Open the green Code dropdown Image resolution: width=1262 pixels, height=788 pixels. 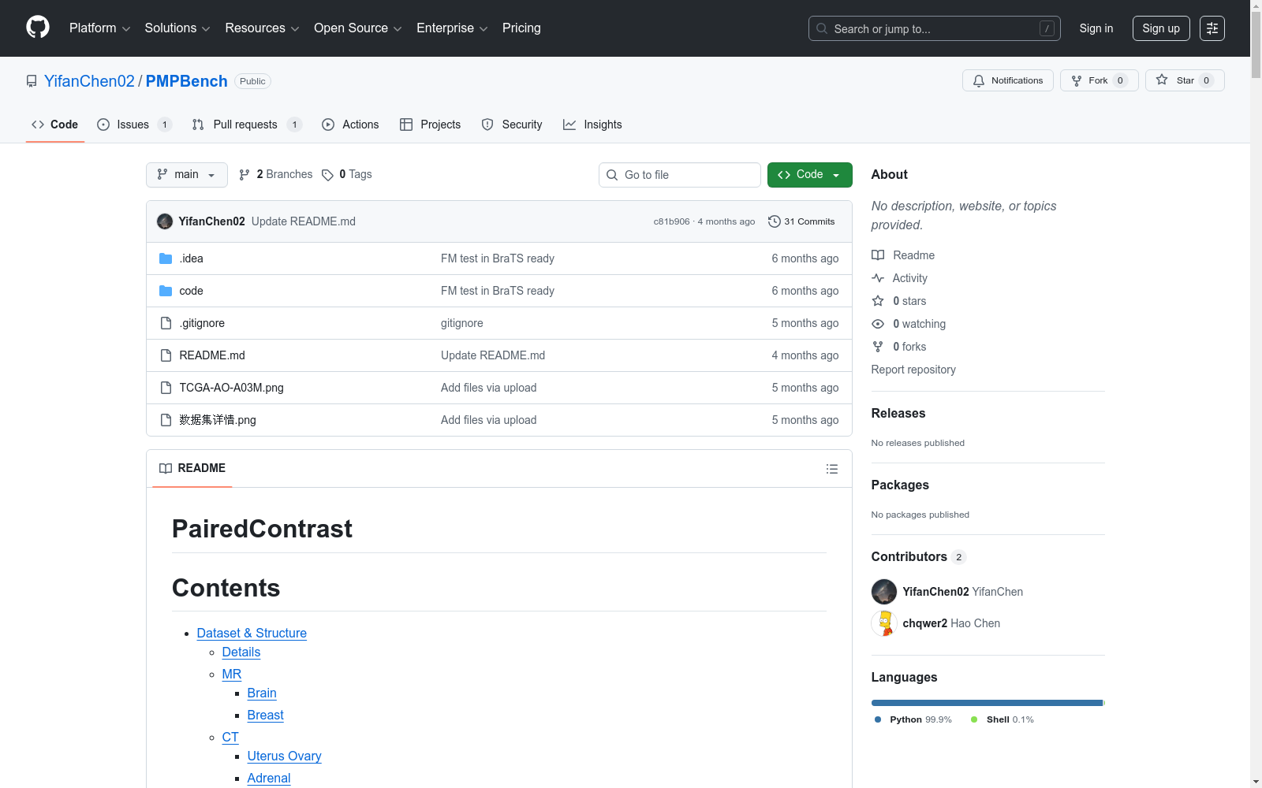click(810, 175)
